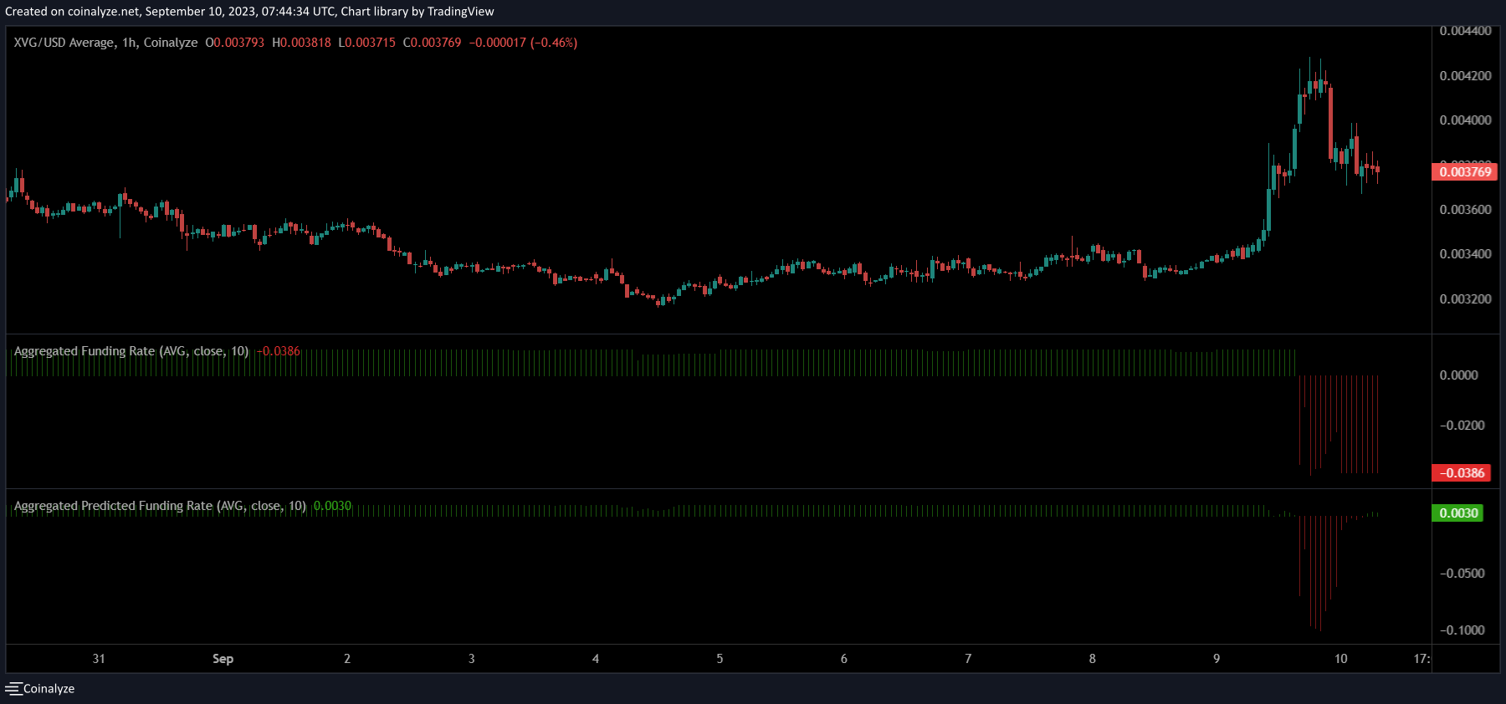Open the Coinalyze text link beside the logo

[x=49, y=689]
